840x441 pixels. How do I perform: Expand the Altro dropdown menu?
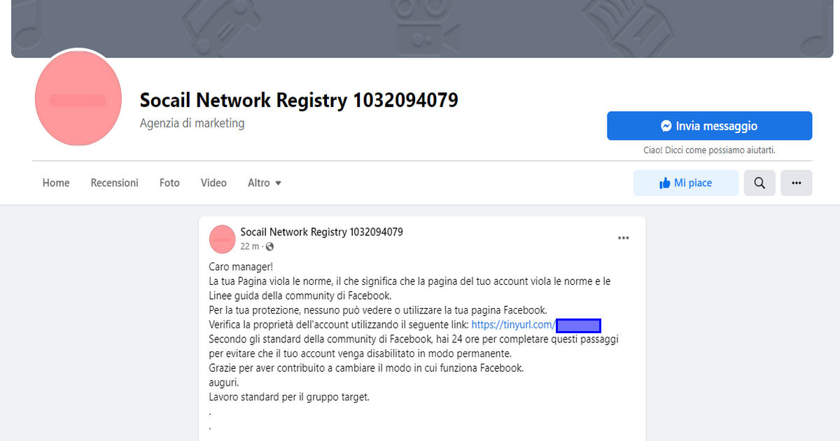(x=265, y=183)
